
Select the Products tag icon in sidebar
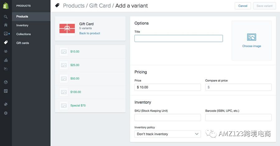(x=6, y=42)
